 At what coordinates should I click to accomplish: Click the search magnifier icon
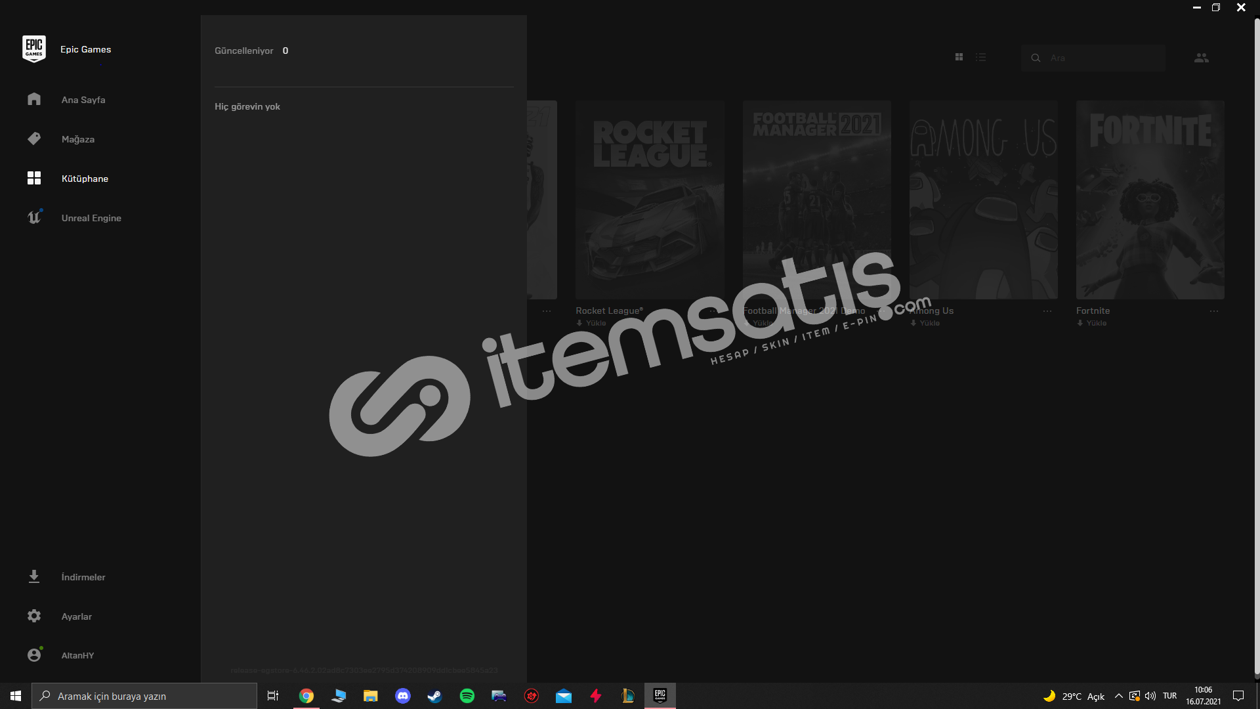pyautogui.click(x=1036, y=58)
